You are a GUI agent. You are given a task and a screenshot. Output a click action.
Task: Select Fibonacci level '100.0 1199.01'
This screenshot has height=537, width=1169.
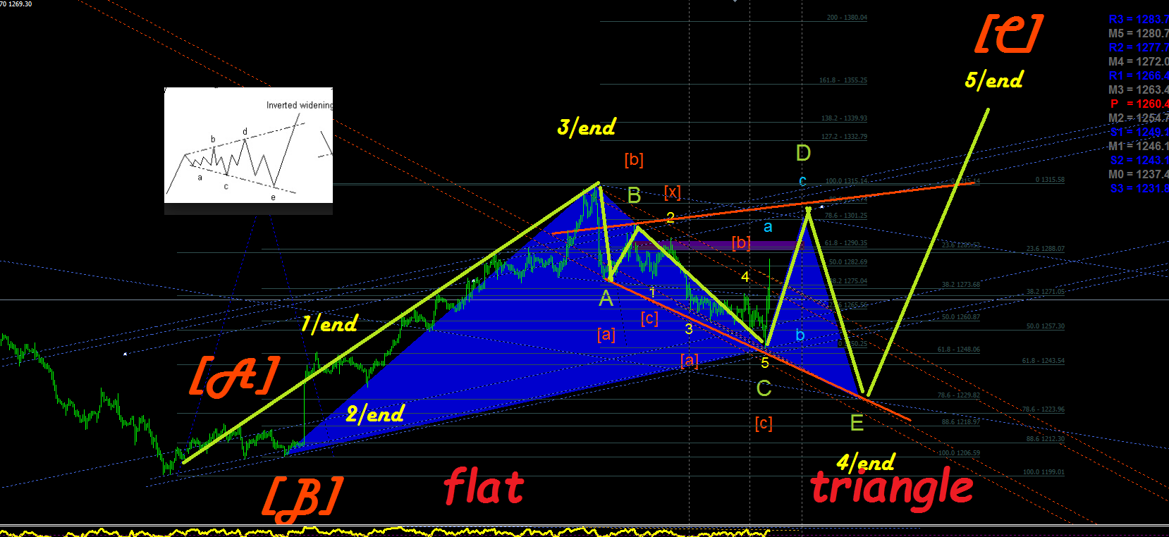[x=1044, y=472]
